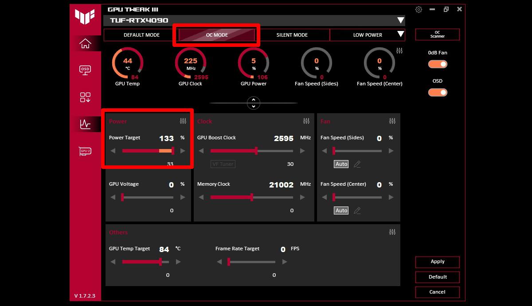
Task: Open the Home panel in the sidebar
Action: tap(85, 43)
